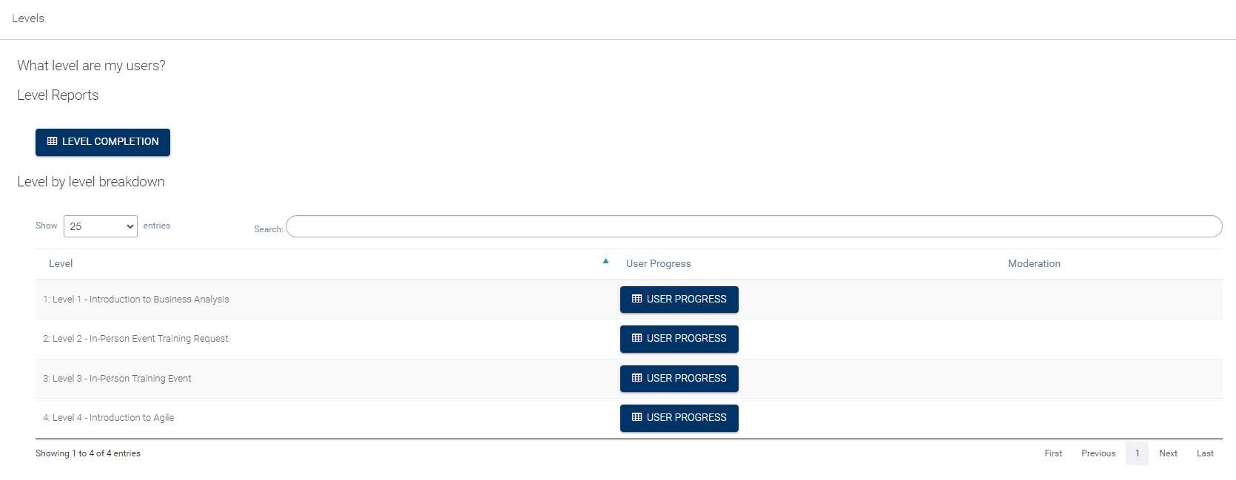Open User Progress for Level 3
This screenshot has width=1236, height=480.
[679, 379]
